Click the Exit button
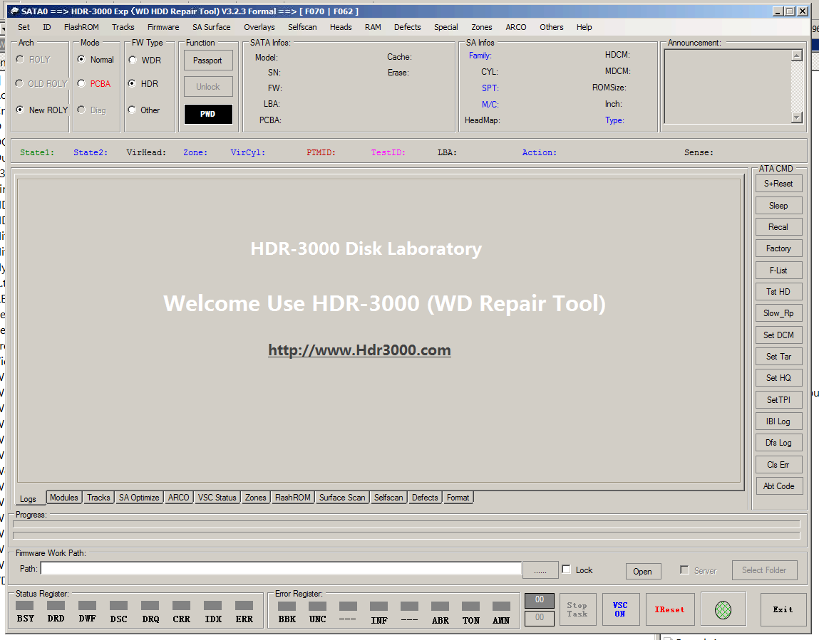Viewport: 819px width, 640px height. [x=783, y=609]
